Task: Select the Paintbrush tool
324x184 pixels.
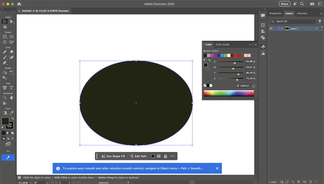Action: tap(5, 57)
